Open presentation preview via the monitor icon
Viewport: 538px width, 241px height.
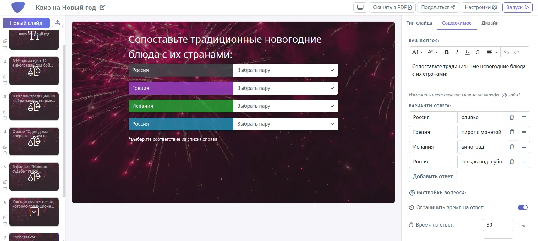coord(360,7)
